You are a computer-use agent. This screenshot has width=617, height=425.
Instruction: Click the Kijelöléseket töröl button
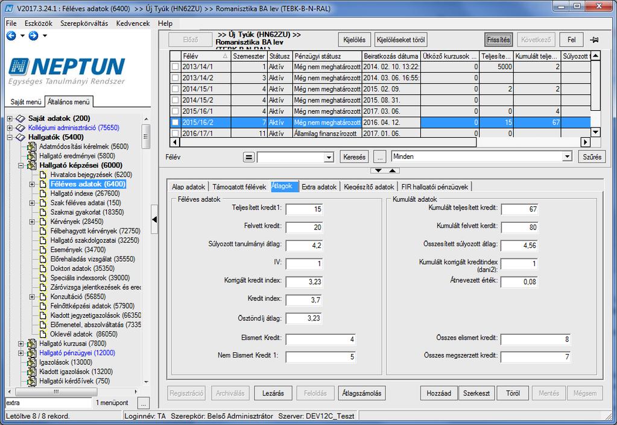point(400,40)
